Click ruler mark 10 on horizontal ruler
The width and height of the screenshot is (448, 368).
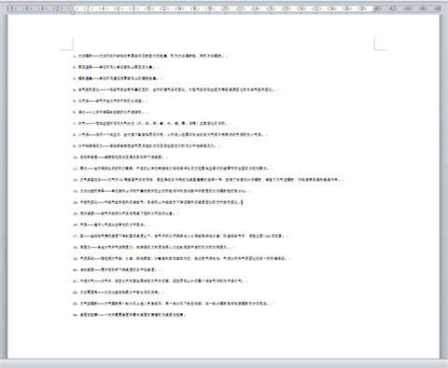point(149,8)
